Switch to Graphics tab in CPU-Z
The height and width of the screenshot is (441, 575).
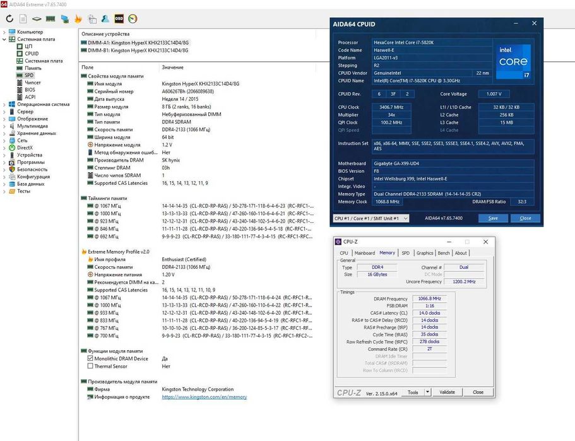point(425,253)
